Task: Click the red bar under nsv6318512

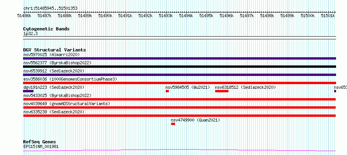Action: [x=222, y=91]
